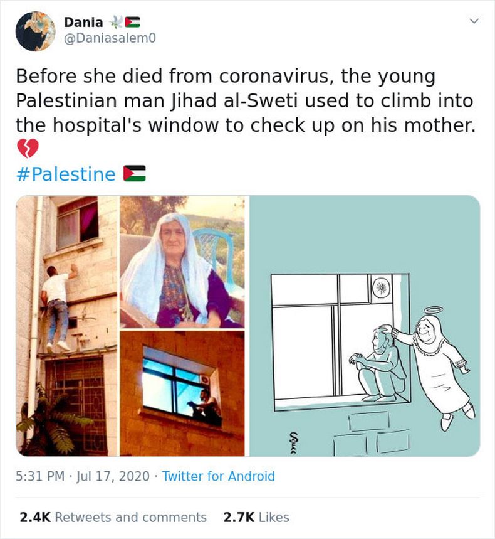Click the flag emoji after the #Palestine hashtag
Screen dimensions: 495x539
pos(134,174)
